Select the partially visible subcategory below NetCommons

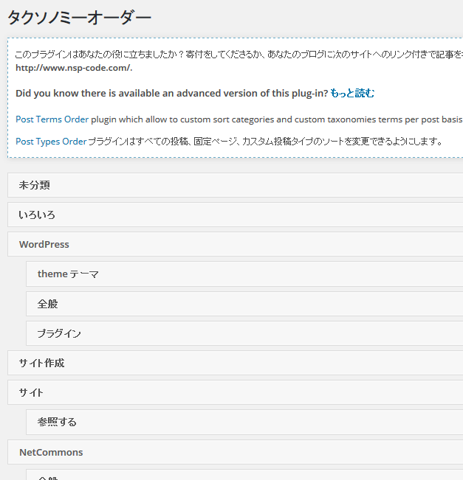click(x=244, y=476)
